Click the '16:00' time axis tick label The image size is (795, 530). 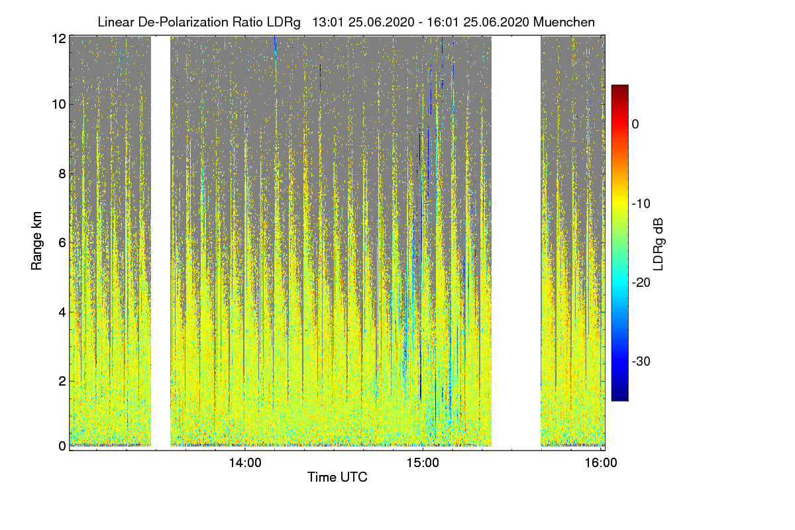(601, 463)
